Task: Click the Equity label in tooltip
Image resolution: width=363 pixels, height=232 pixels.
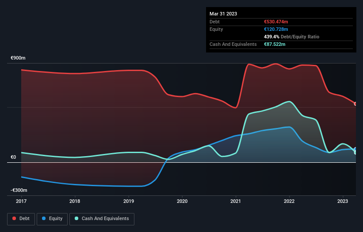Action: click(216, 29)
